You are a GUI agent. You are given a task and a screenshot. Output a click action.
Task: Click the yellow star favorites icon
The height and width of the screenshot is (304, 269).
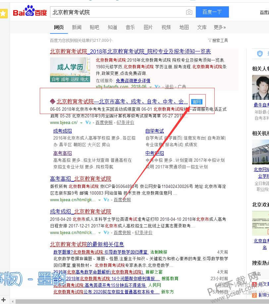click(x=3, y=13)
